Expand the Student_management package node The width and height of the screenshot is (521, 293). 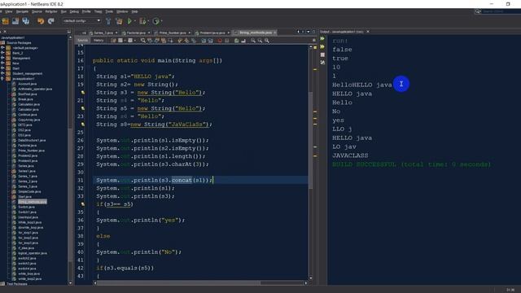pos(2,73)
